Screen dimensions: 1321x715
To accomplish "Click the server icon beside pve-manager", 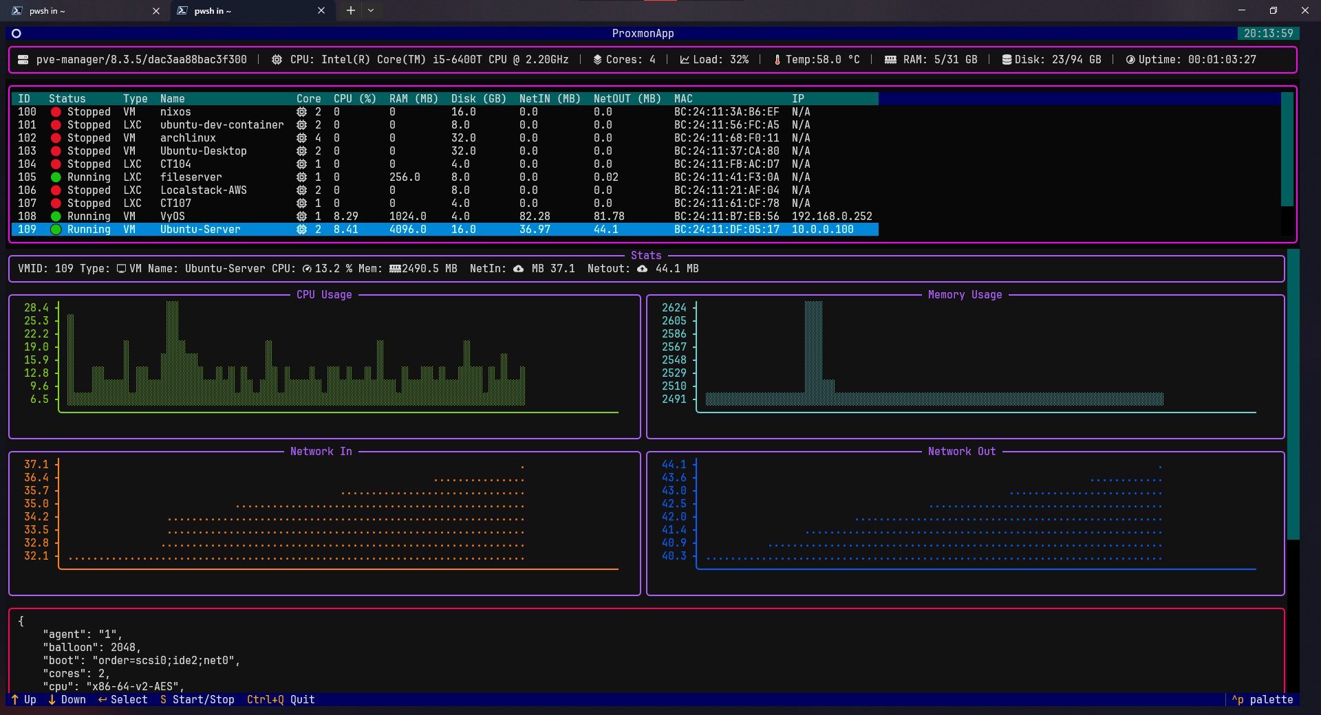I will tap(23, 60).
